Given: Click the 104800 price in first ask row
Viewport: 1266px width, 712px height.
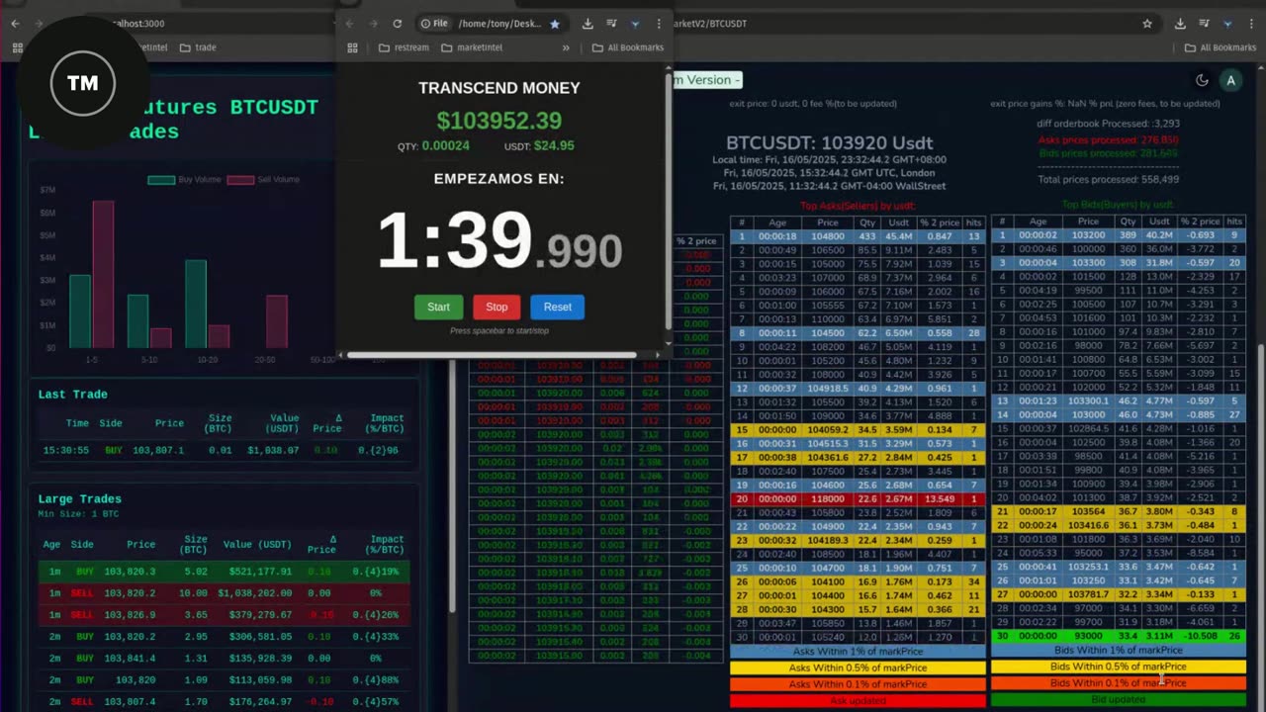Looking at the screenshot, I should (x=828, y=236).
